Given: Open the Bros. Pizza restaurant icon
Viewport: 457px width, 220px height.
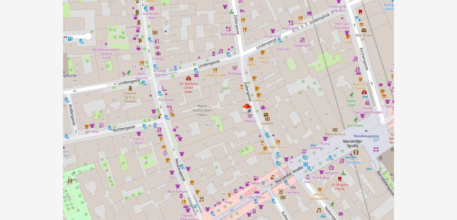Looking at the screenshot, I should pos(277,142).
